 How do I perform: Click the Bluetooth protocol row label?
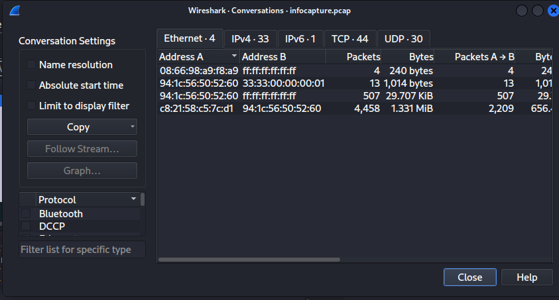pyautogui.click(x=61, y=213)
